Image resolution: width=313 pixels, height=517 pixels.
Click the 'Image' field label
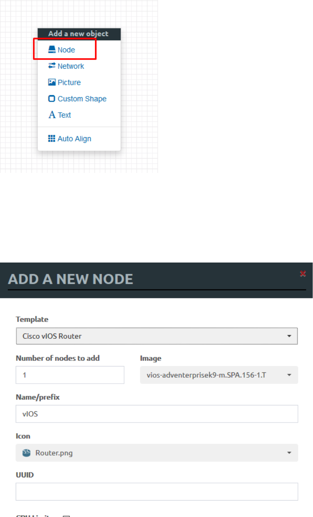150,358
